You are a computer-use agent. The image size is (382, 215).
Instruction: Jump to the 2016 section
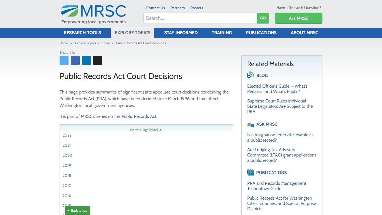click(x=67, y=196)
